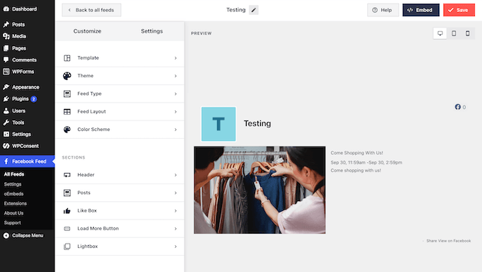Click the View on Facebook link

454,241
